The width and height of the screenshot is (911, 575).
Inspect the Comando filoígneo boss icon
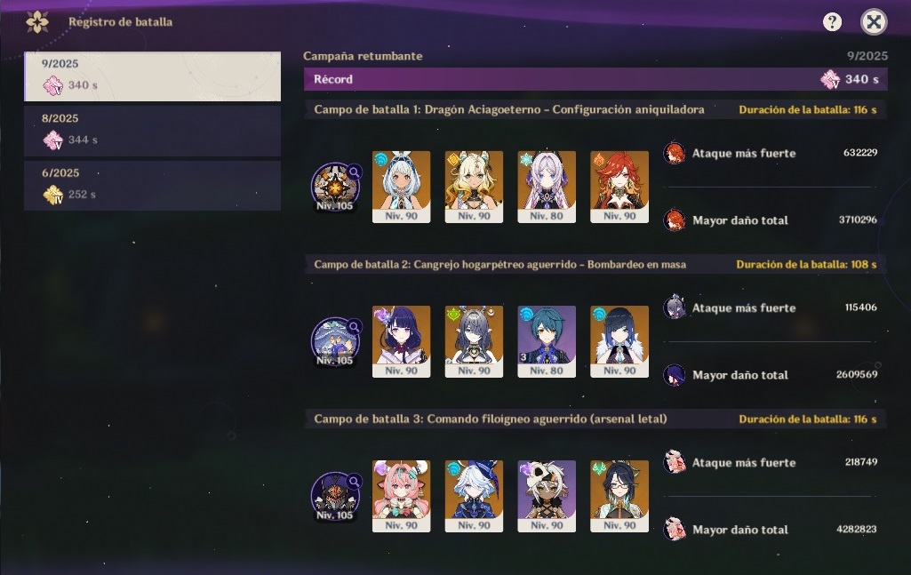pos(335,497)
